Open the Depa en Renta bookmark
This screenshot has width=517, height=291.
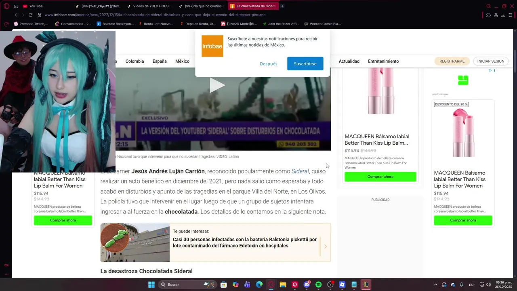coord(198,24)
